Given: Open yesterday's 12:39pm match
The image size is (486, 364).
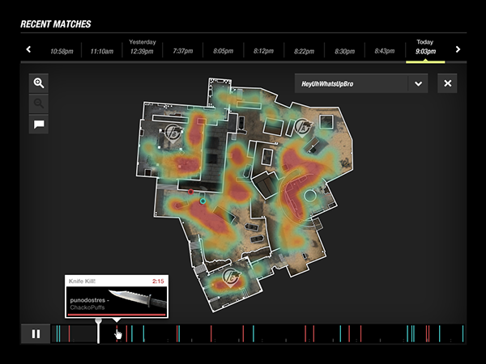Looking at the screenshot, I should 142,51.
